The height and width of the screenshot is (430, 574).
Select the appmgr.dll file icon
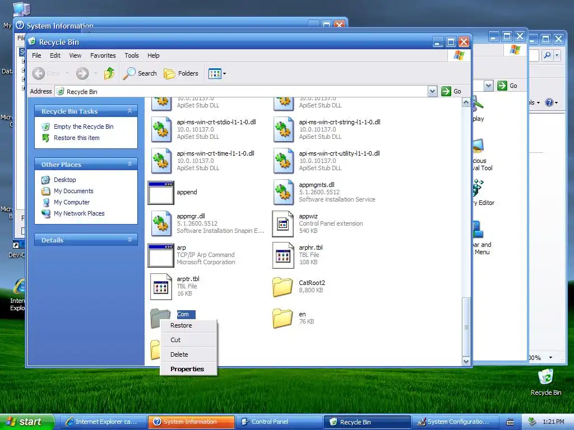161,223
